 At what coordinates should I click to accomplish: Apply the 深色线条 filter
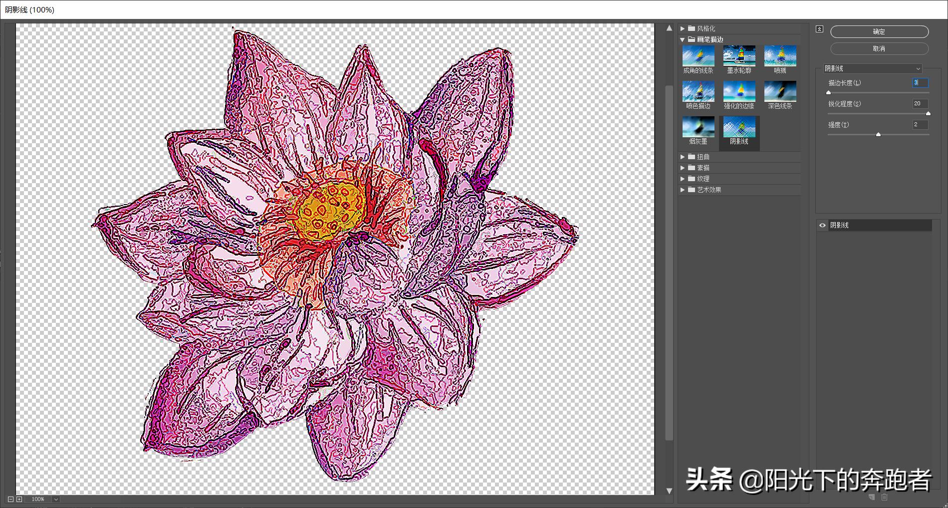779,91
